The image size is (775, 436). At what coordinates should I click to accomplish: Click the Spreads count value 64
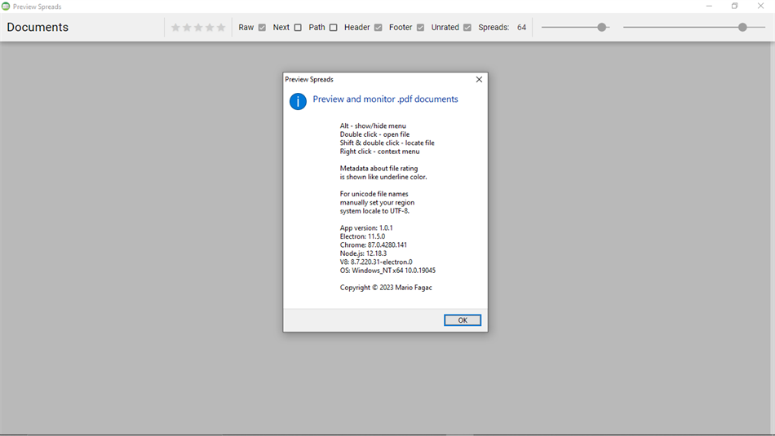point(521,28)
